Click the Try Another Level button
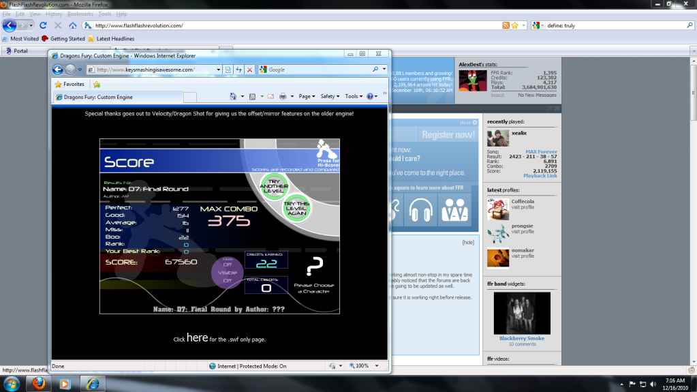 click(x=273, y=186)
